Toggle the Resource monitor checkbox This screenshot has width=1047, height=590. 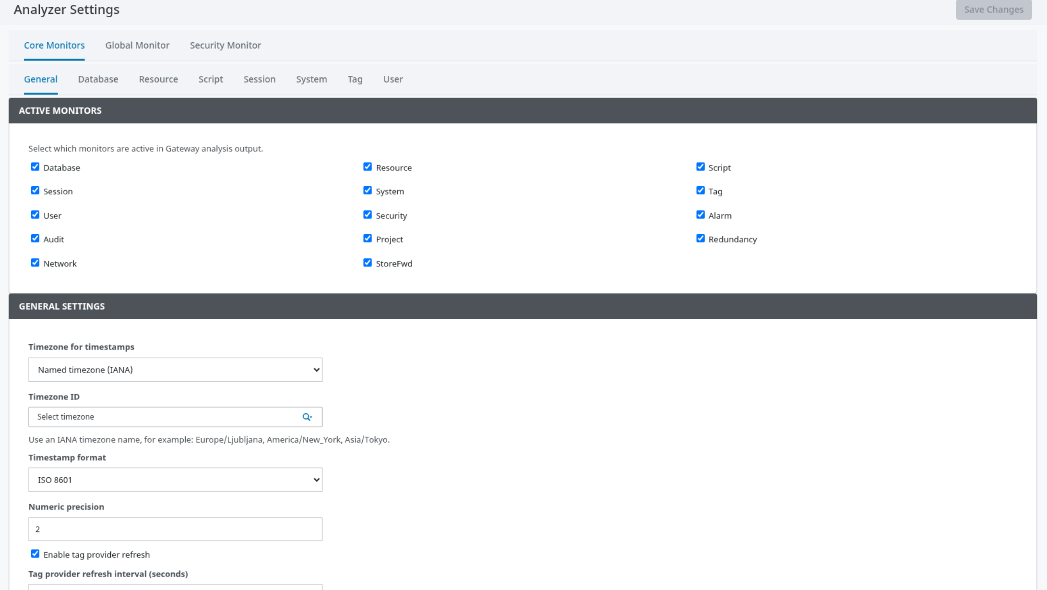[368, 167]
